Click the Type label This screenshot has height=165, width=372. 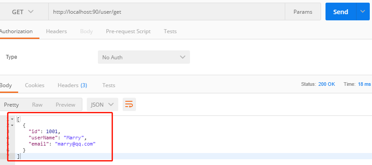coord(12,57)
